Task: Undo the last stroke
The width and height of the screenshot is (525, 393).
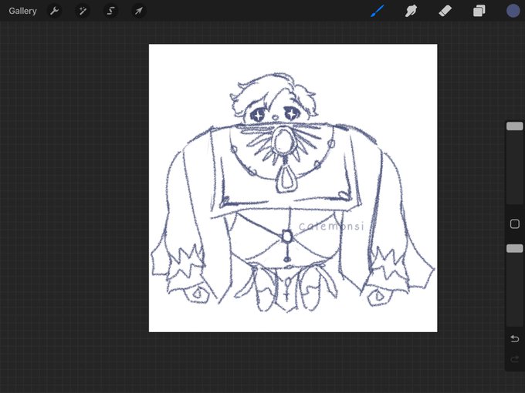Action: click(515, 339)
